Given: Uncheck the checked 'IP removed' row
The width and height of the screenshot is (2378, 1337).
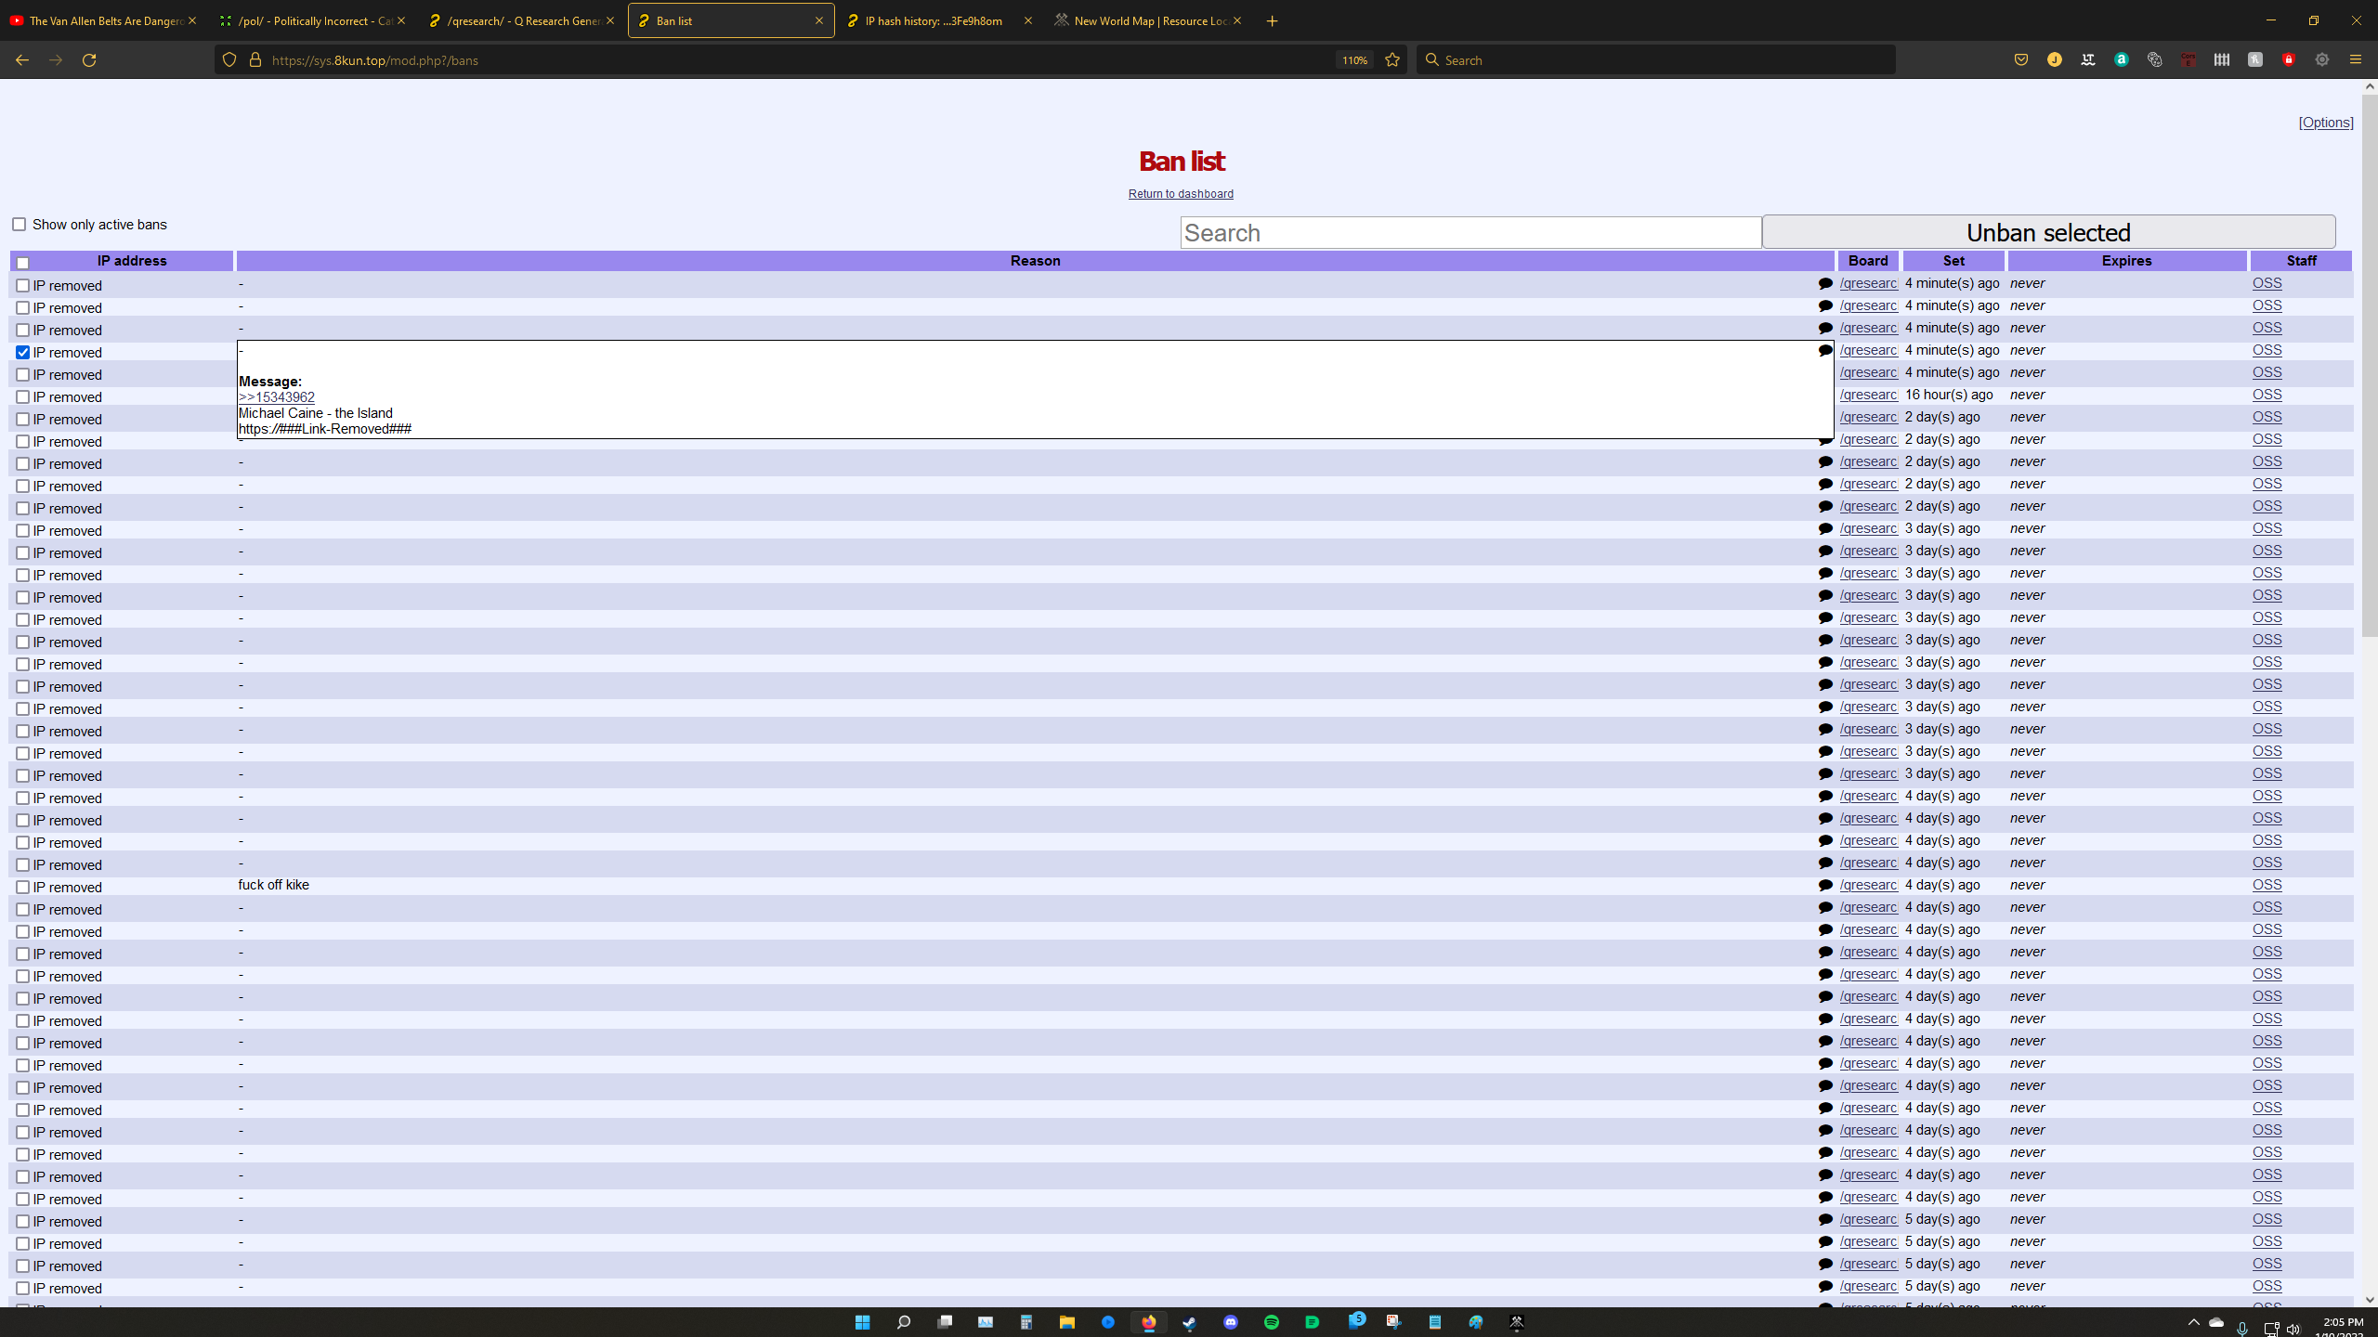Looking at the screenshot, I should [23, 353].
